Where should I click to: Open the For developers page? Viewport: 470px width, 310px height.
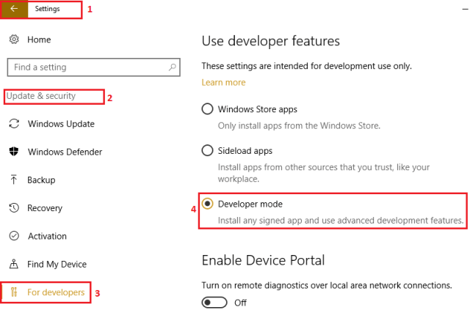tap(56, 292)
